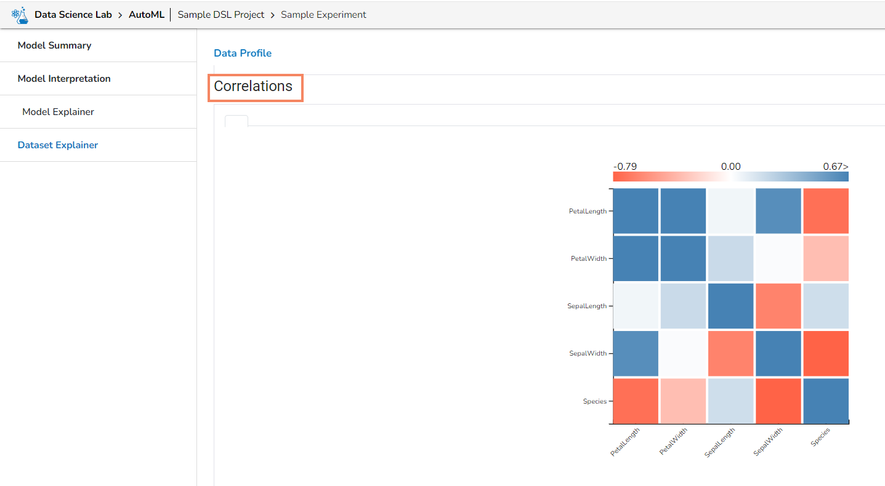Select Dataset Explainer in sidebar

(x=58, y=145)
